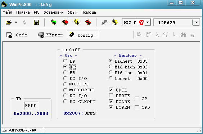Open the Установки menu
Viewport: 203px width, 134px height.
tap(54, 12)
